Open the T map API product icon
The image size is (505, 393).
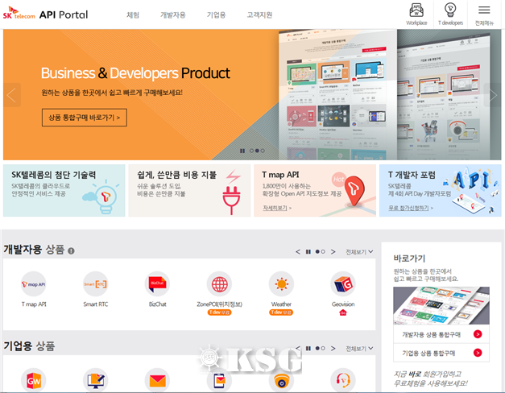pos(33,284)
